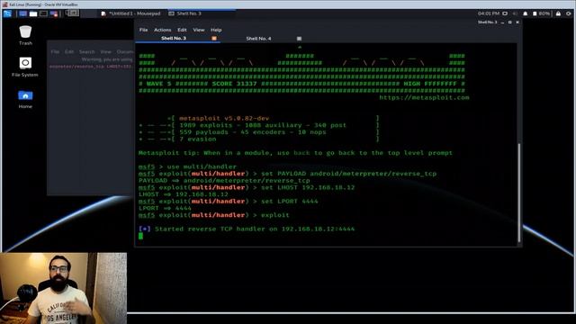Click the green terminal cursor block
This screenshot has width=576, height=324.
coord(140,236)
